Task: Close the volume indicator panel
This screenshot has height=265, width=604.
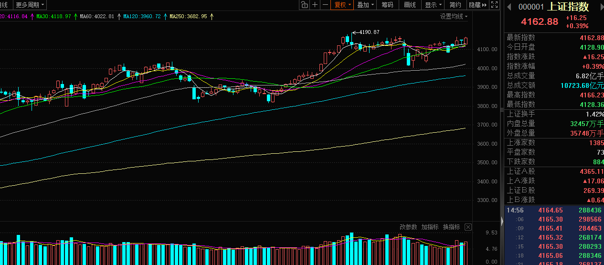Action: point(468,227)
